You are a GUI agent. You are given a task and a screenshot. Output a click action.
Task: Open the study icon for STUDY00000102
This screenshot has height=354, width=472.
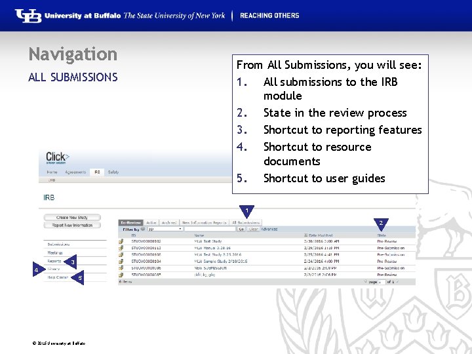coord(121,241)
